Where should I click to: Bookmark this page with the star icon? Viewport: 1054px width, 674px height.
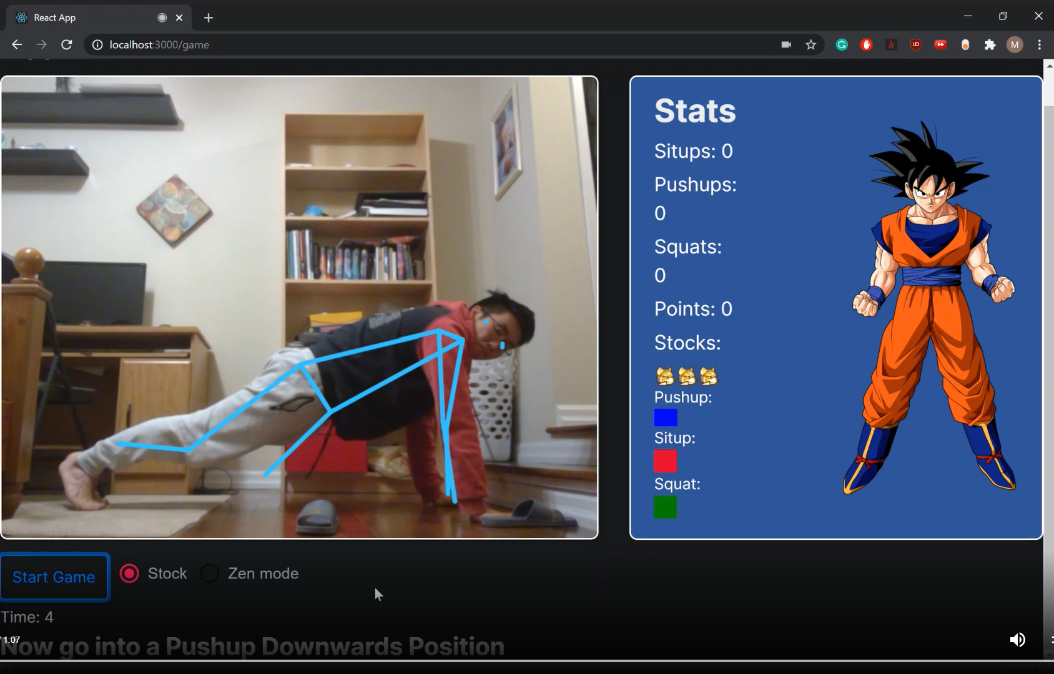(810, 44)
